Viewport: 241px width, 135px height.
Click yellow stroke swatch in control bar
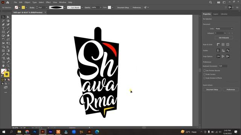23,7
